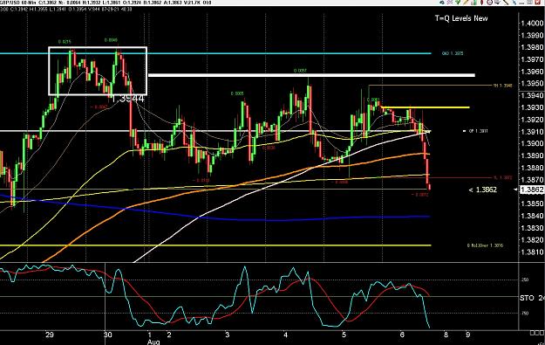Select the large 1.3944 price annotation

pyautogui.click(x=127, y=99)
